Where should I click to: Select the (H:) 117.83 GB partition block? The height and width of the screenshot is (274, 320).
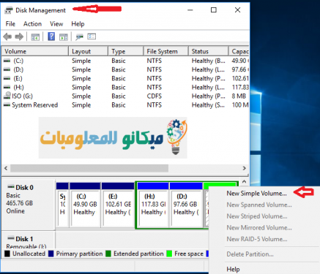[153, 205]
